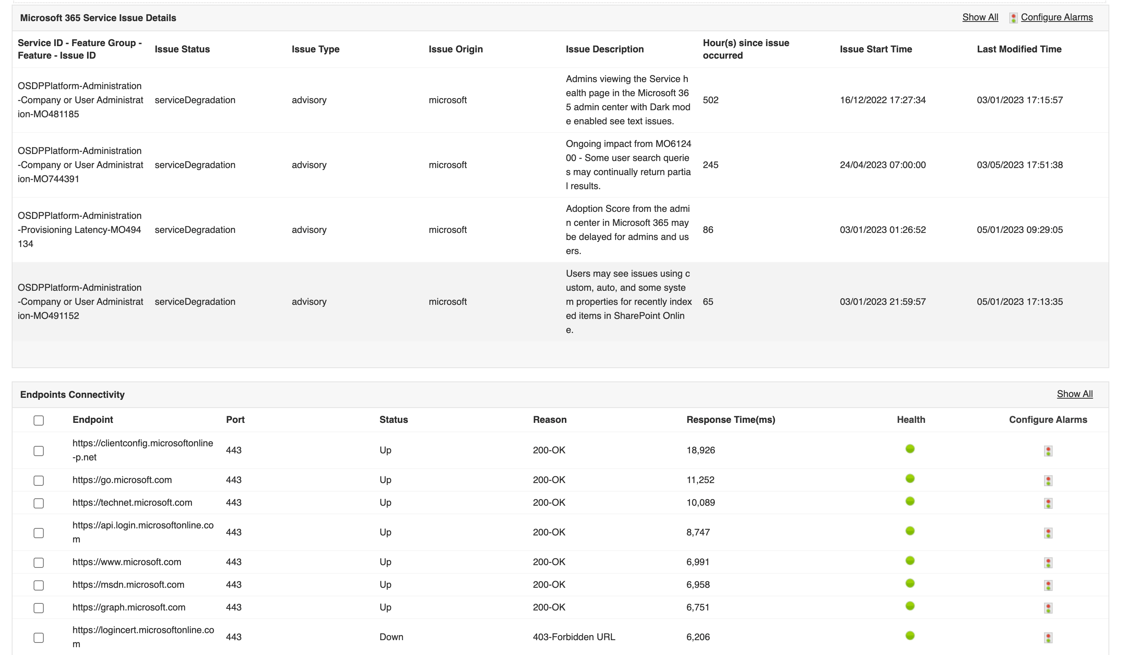Tick the www.microsoft.com endpoint checkbox
This screenshot has height=655, width=1121.
[x=39, y=563]
